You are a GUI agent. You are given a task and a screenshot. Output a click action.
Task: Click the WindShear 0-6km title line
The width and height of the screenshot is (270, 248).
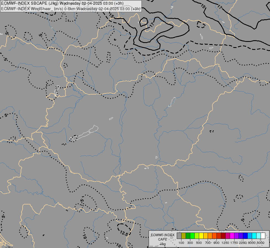coord(71,9)
